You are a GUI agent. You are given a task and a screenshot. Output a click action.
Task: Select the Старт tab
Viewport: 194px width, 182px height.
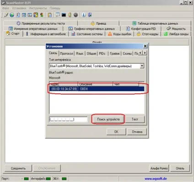click(x=13, y=33)
